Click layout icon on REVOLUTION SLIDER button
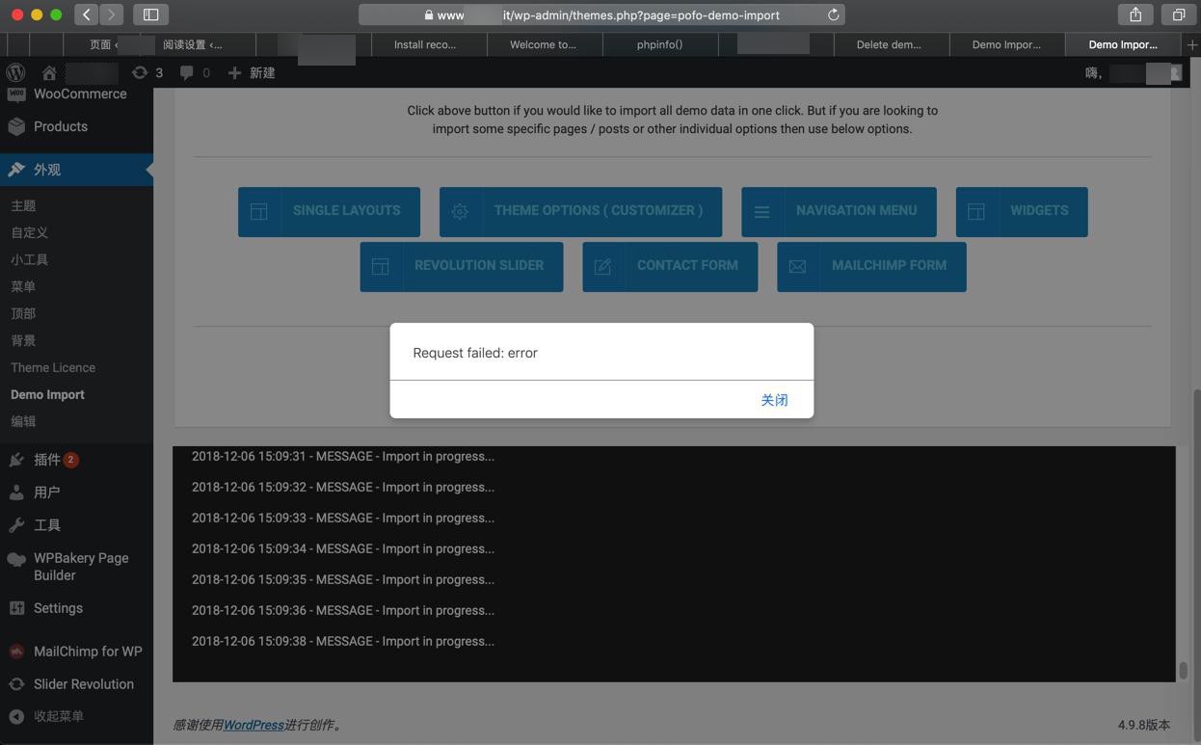This screenshot has height=745, width=1201. coord(381,266)
